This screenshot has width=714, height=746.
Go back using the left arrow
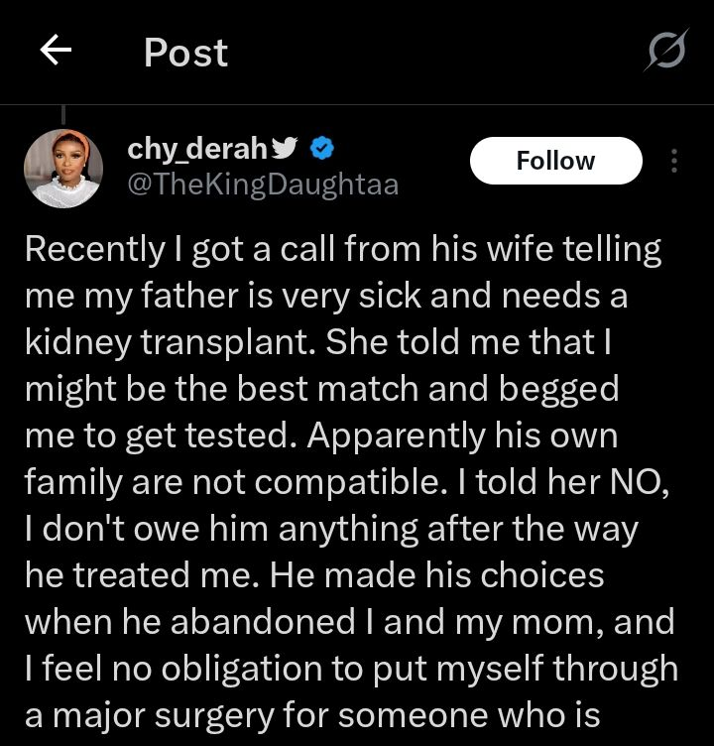point(56,52)
